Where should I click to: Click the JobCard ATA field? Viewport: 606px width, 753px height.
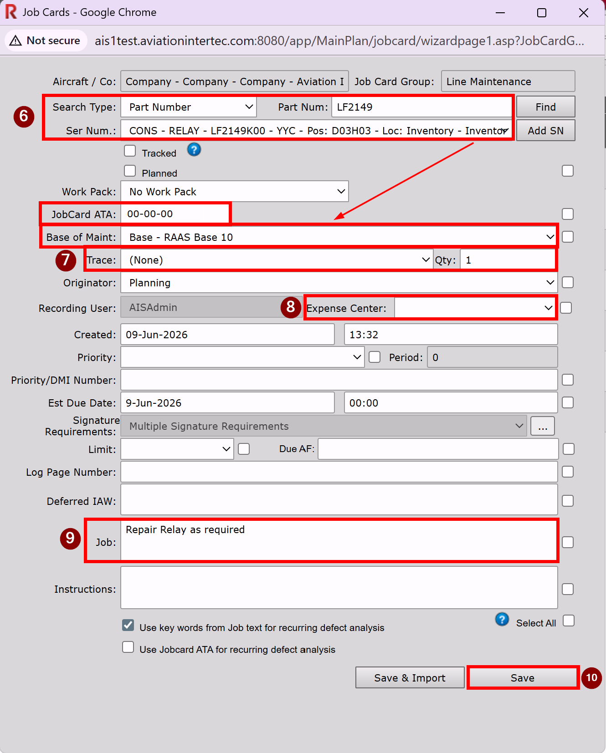coord(175,214)
